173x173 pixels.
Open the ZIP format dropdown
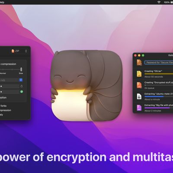(19, 51)
